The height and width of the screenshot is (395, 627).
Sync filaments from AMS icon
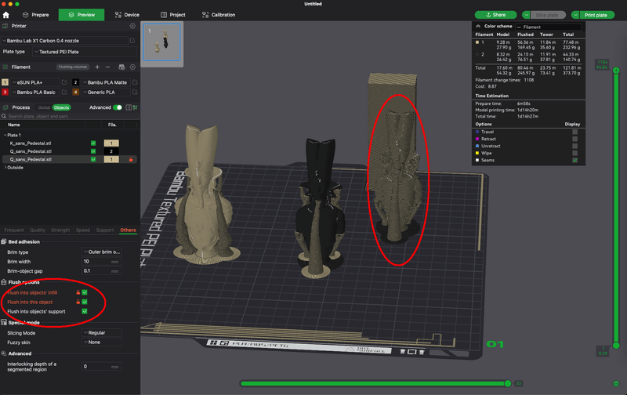pyautogui.click(x=122, y=67)
